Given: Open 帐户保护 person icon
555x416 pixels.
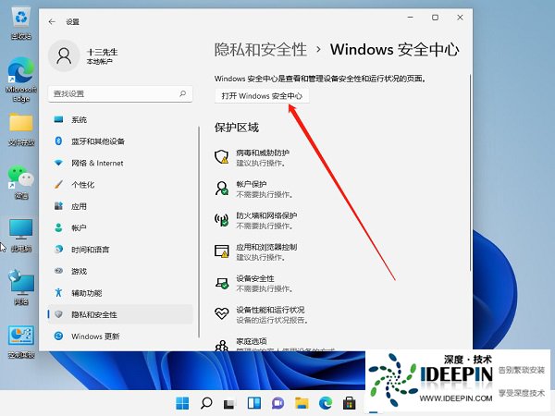Looking at the screenshot, I should (222, 189).
